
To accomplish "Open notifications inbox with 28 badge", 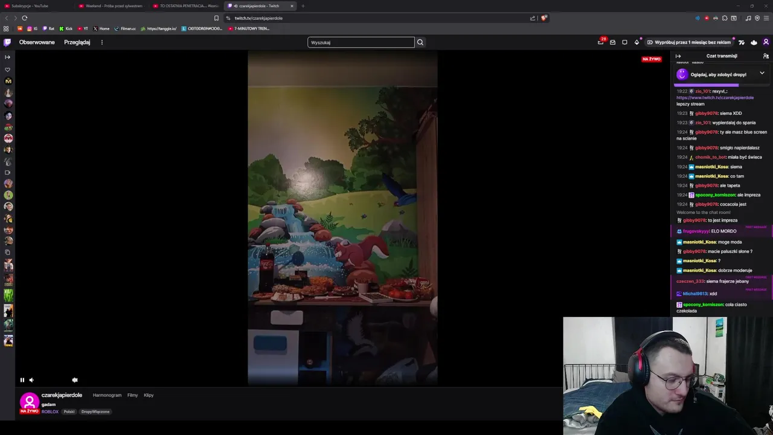I will (600, 42).
